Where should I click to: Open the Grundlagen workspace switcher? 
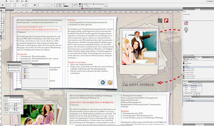tap(210, 1)
